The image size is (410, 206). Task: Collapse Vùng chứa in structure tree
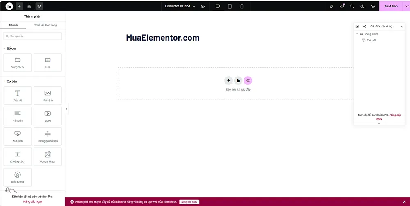(x=357, y=34)
